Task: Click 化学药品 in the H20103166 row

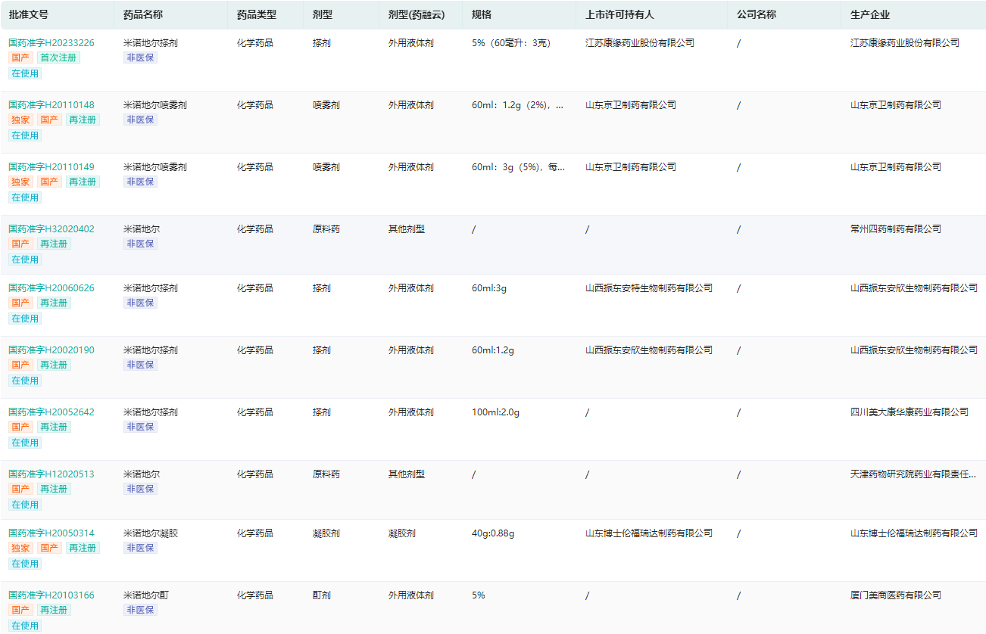Action: (x=255, y=595)
